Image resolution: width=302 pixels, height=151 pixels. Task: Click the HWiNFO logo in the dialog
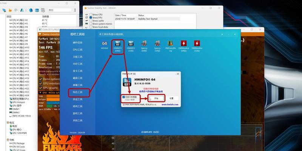coord(127,82)
